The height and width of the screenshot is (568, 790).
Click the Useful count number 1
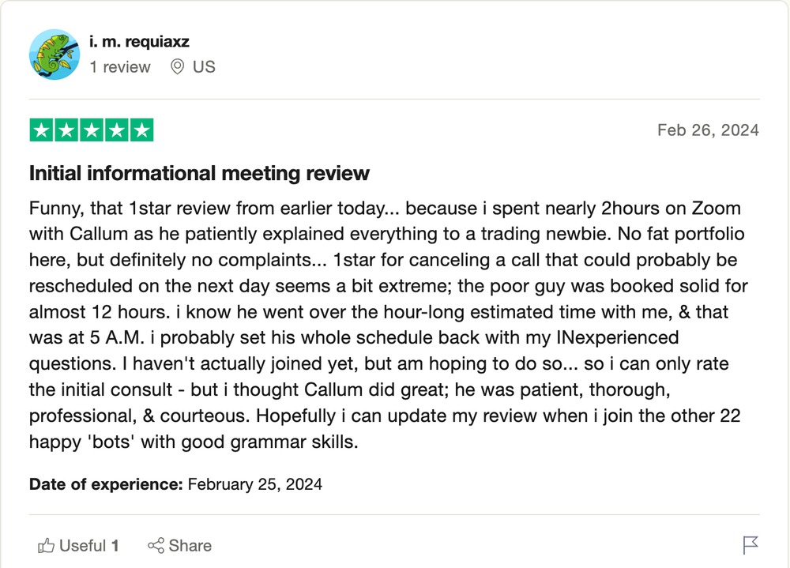tap(115, 545)
